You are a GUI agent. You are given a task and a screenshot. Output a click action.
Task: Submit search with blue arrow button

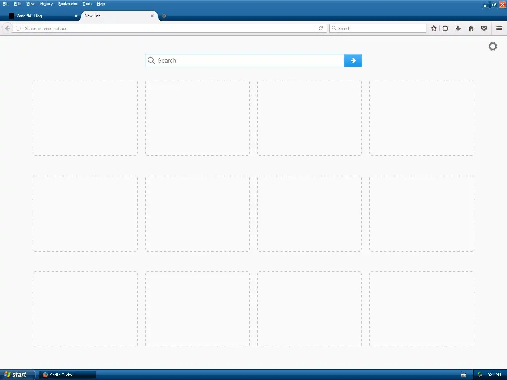pyautogui.click(x=353, y=60)
